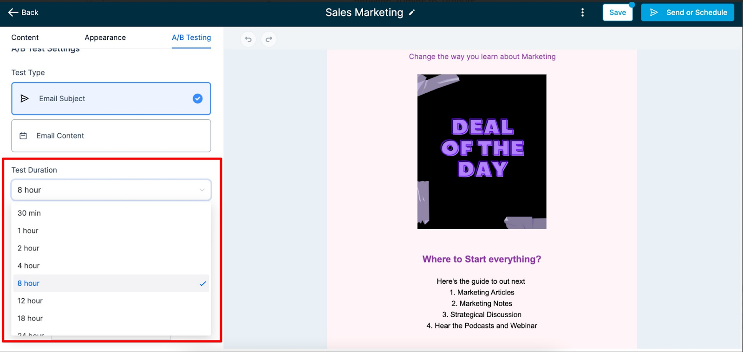Undo the last change
The image size is (743, 352).
(x=248, y=39)
